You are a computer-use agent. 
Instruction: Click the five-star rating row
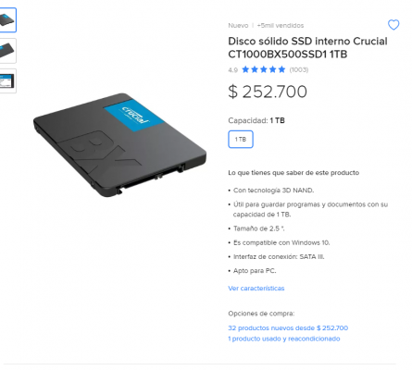pyautogui.click(x=264, y=69)
